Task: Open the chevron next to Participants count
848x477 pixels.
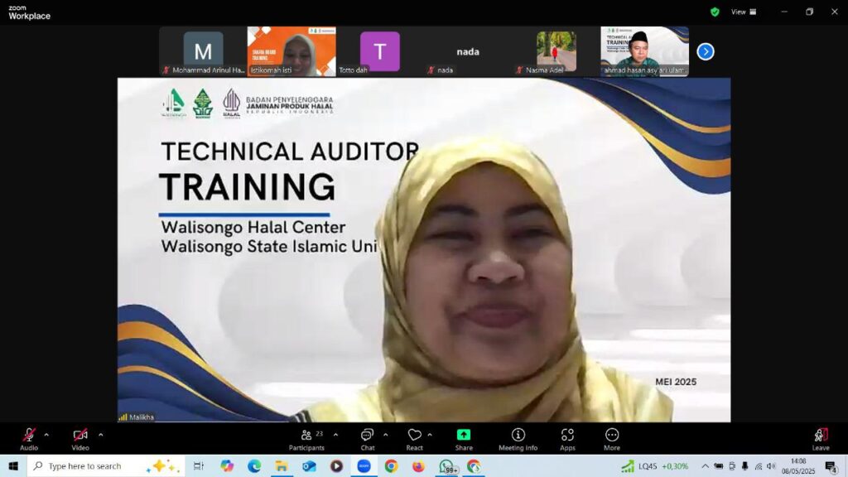Action: pyautogui.click(x=334, y=432)
